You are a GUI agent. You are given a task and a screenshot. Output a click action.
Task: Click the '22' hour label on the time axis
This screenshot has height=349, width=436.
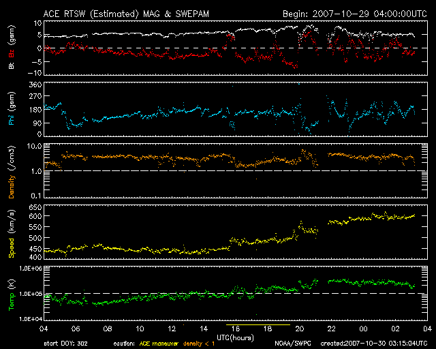pyautogui.click(x=332, y=329)
